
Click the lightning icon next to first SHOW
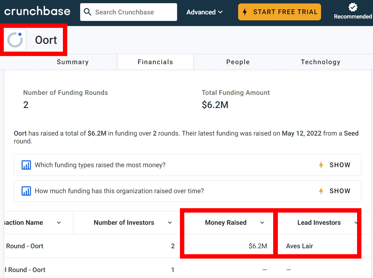(321, 165)
